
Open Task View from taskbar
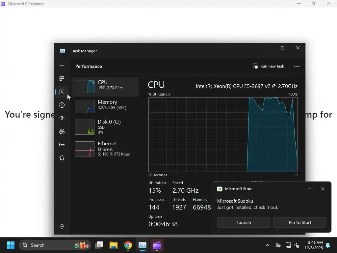click(99, 245)
